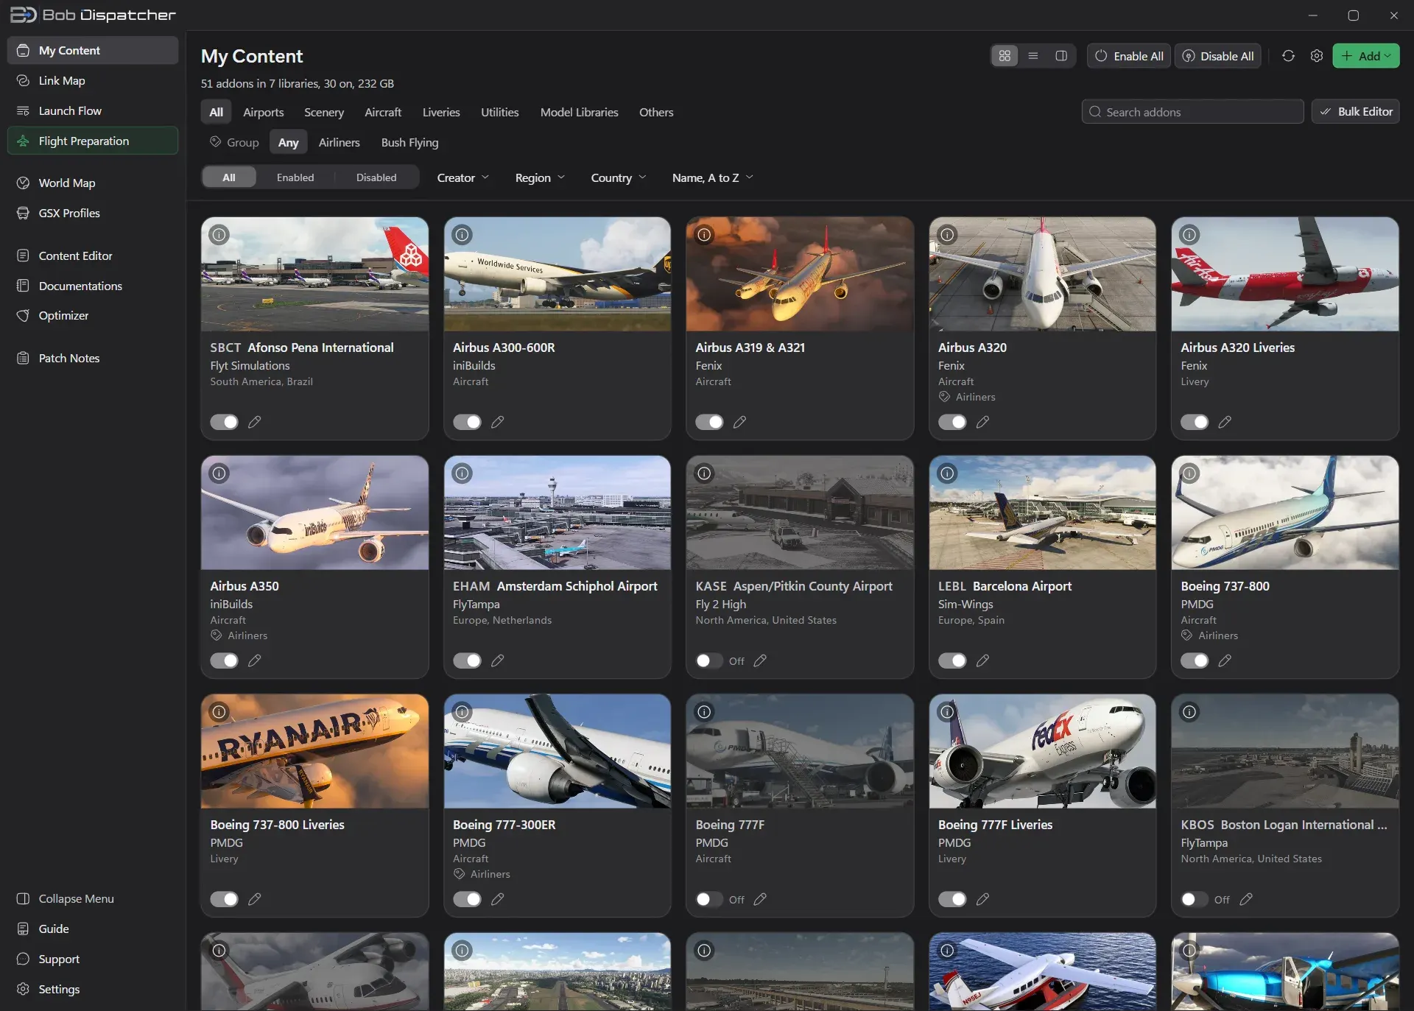The width and height of the screenshot is (1414, 1011).
Task: Edit the Boeing 777F addon pencil icon
Action: [x=760, y=899]
